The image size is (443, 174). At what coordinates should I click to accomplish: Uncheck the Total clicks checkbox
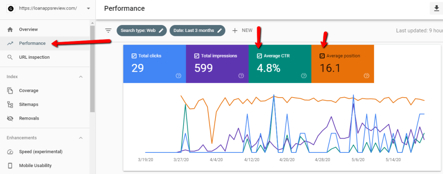pos(134,56)
